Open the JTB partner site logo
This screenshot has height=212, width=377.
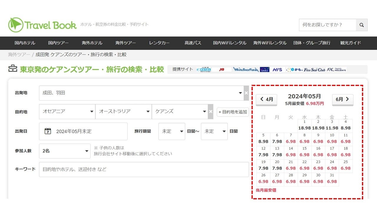click(221, 69)
